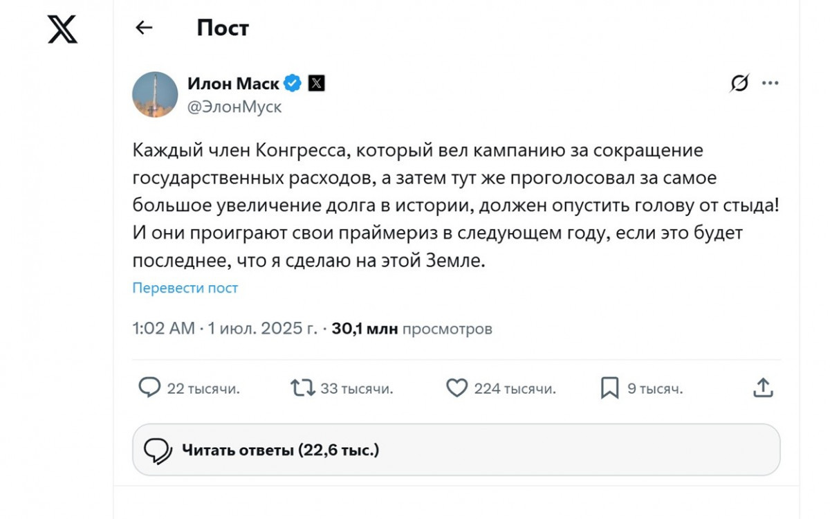Click the X affiliation badge

click(316, 84)
